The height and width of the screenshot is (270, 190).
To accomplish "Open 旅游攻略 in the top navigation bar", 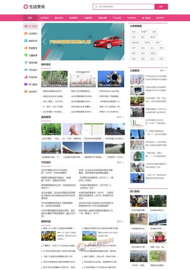I will (102, 18).
